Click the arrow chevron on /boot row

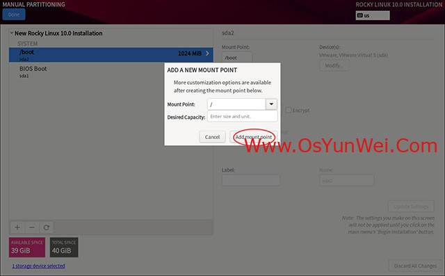pos(207,54)
